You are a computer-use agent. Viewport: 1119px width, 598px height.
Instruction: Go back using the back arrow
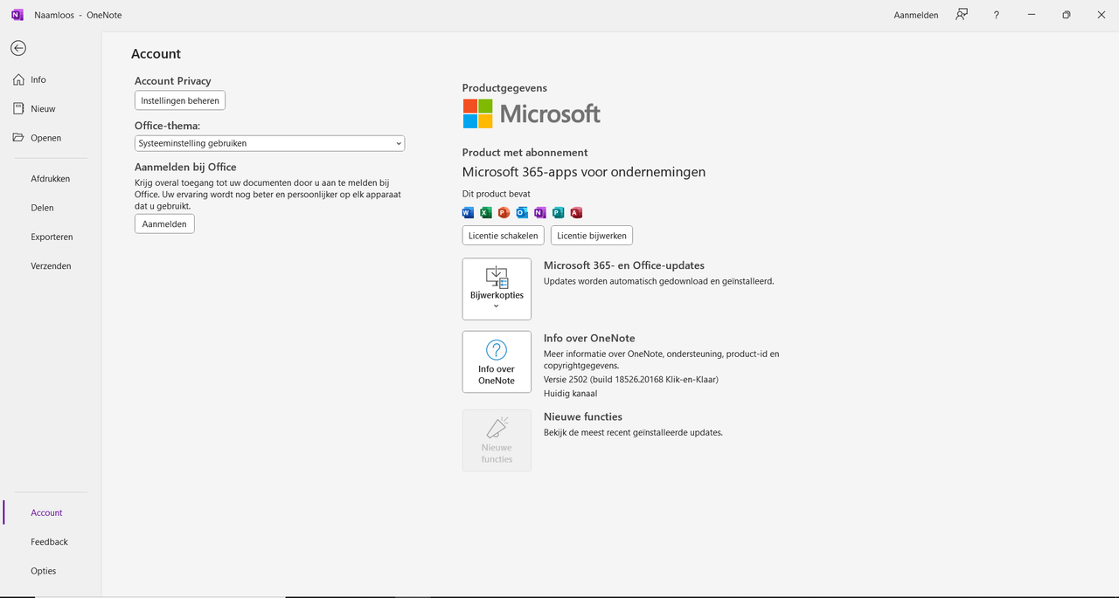click(x=18, y=48)
